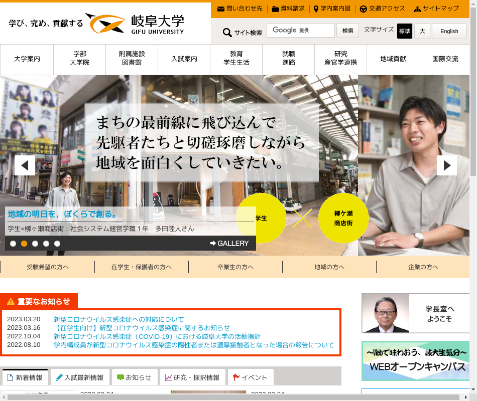Image resolution: width=477 pixels, height=401 pixels.
Task: Go to 在学生・保護者の方へ page
Action: (142, 267)
